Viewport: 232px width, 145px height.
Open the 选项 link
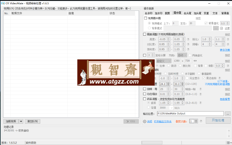point(149,122)
